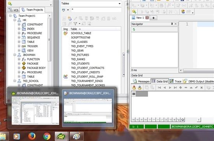Click the paint palette icon in taskbar
214x141 pixels.
coord(77,136)
